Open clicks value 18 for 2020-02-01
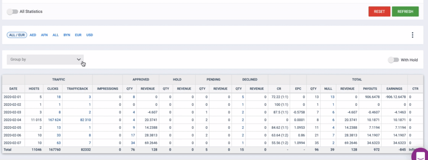 (x=59, y=97)
